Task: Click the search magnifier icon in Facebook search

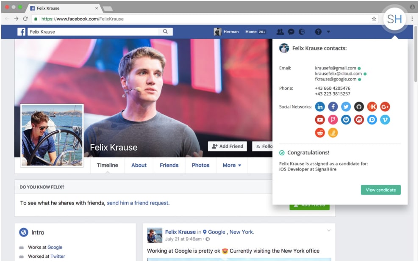Action: [x=165, y=31]
